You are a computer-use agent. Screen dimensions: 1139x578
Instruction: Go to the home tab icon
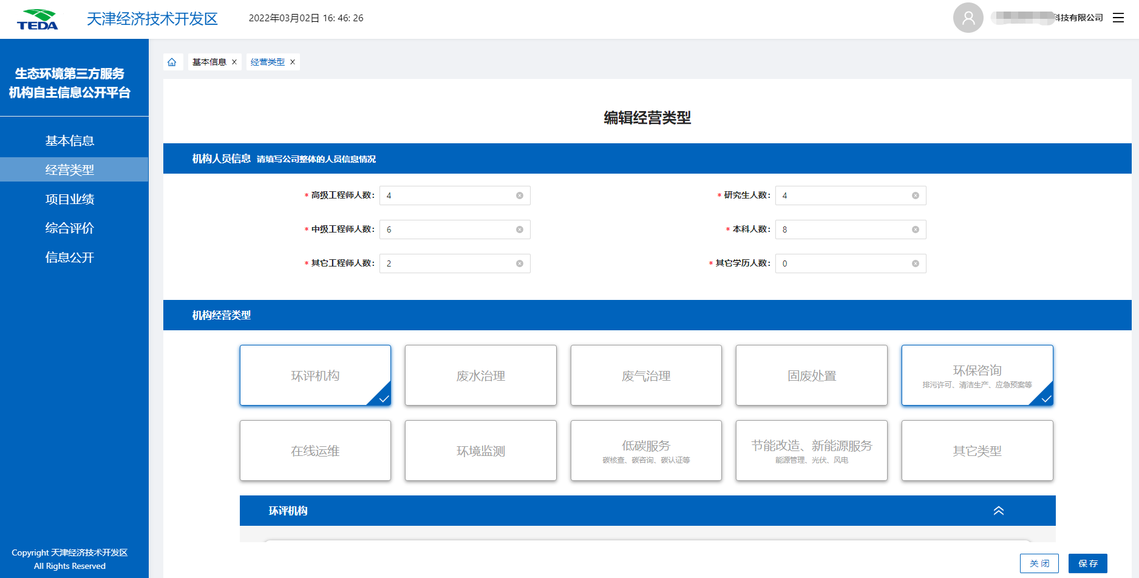[172, 62]
